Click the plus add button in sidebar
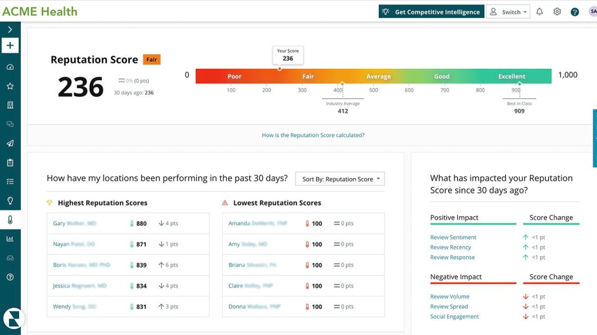Image resolution: width=597 pixels, height=335 pixels. pos(10,45)
